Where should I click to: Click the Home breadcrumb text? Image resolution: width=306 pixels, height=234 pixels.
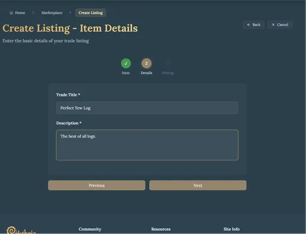coord(20,13)
